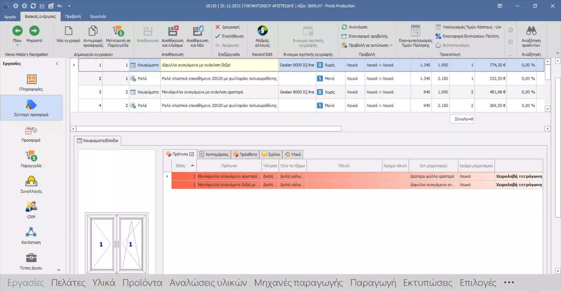Click Αντιγραφή προσφοράς copy icon
561x292 pixels.
(x=93, y=31)
